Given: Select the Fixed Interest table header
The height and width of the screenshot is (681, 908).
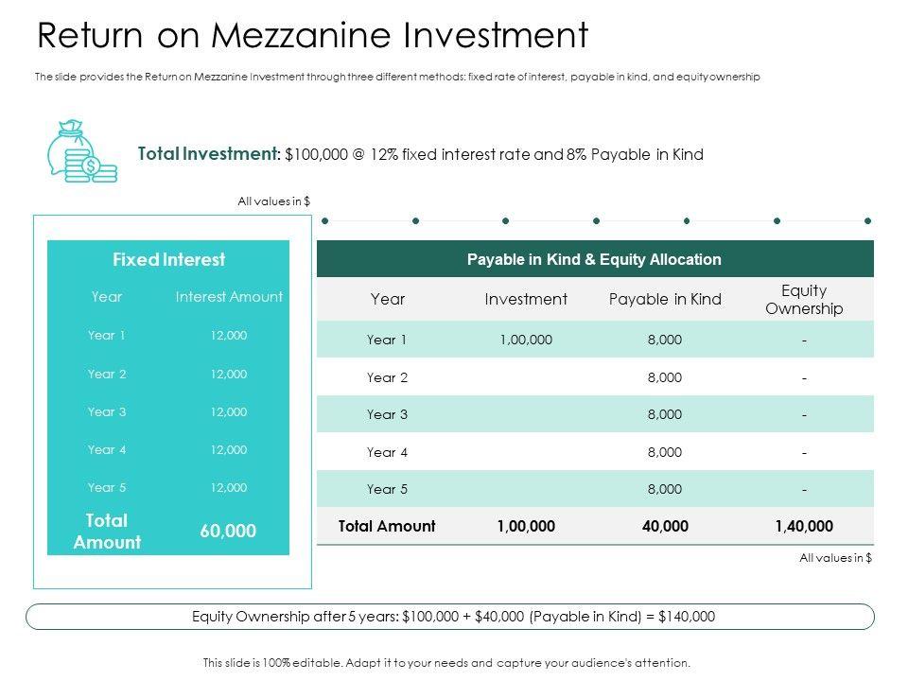Looking at the screenshot, I should tap(168, 259).
